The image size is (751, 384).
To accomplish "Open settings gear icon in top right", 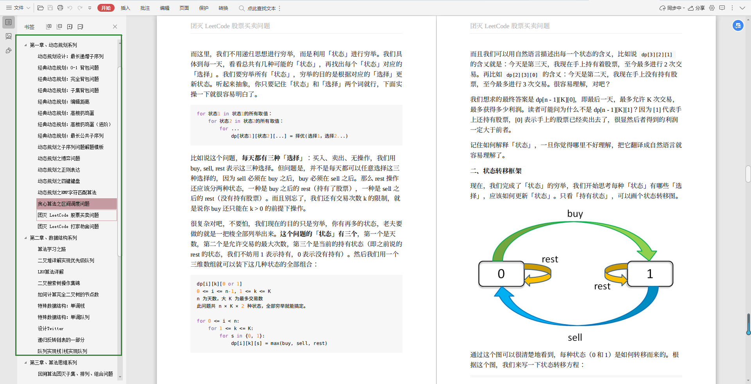I will [x=712, y=8].
